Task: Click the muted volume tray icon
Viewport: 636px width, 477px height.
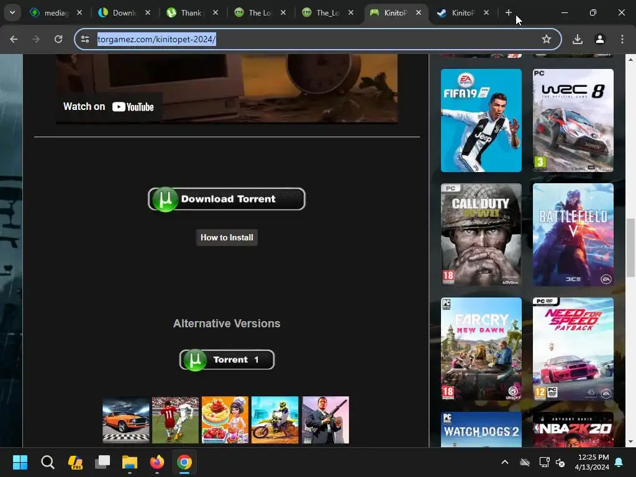Action: [560, 462]
